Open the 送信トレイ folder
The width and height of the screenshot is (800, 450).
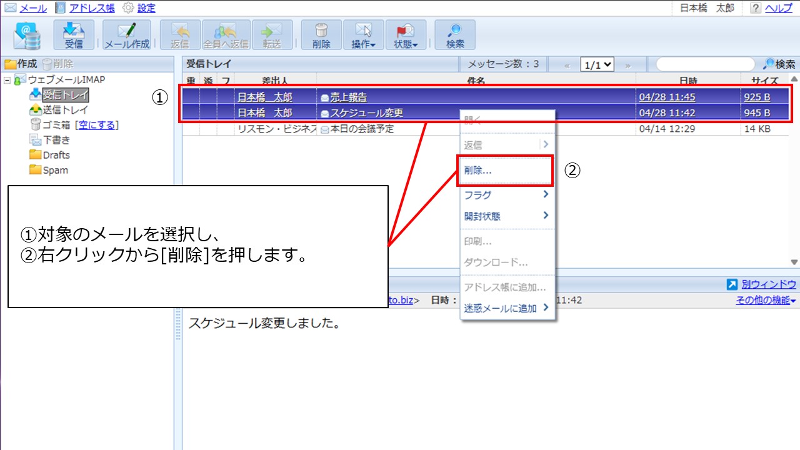[65, 110]
